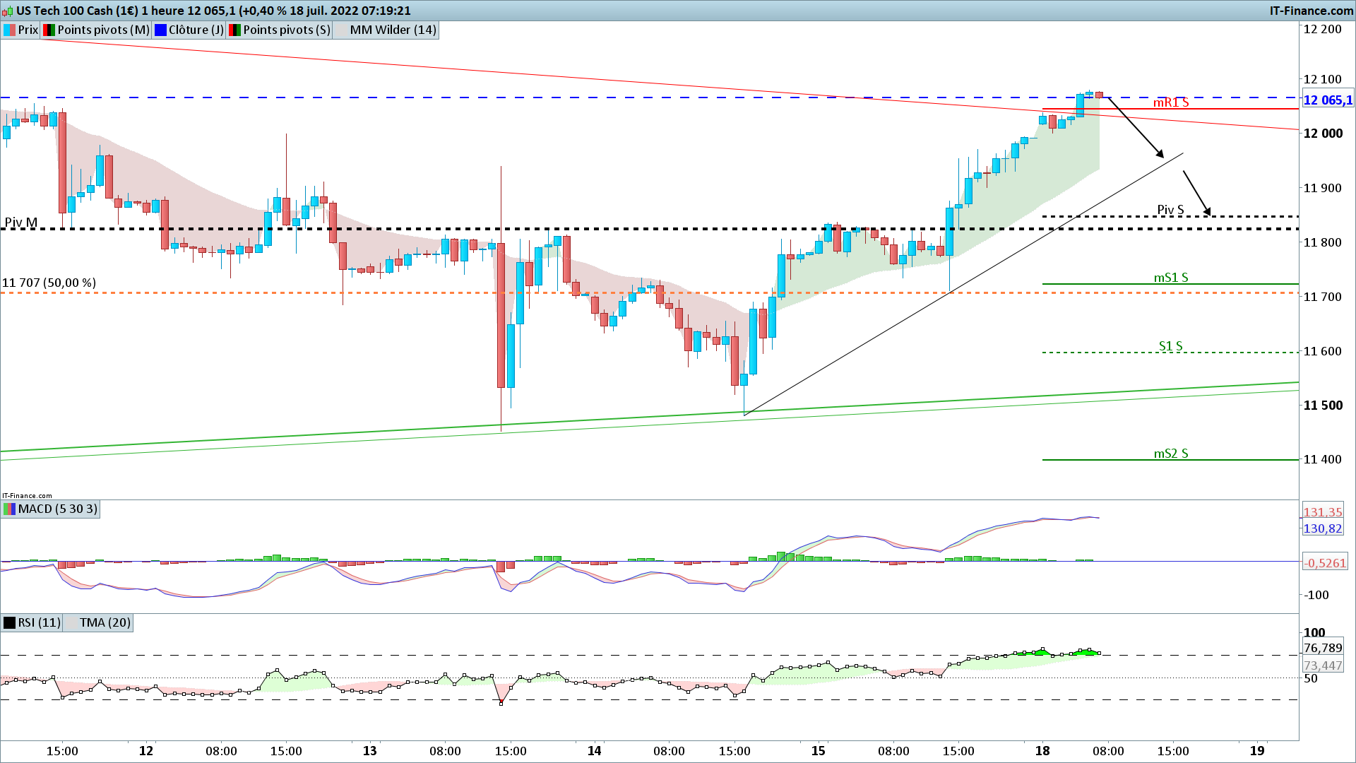The width and height of the screenshot is (1356, 763).
Task: Click Points pivots (M) legend label
Action: pos(103,30)
